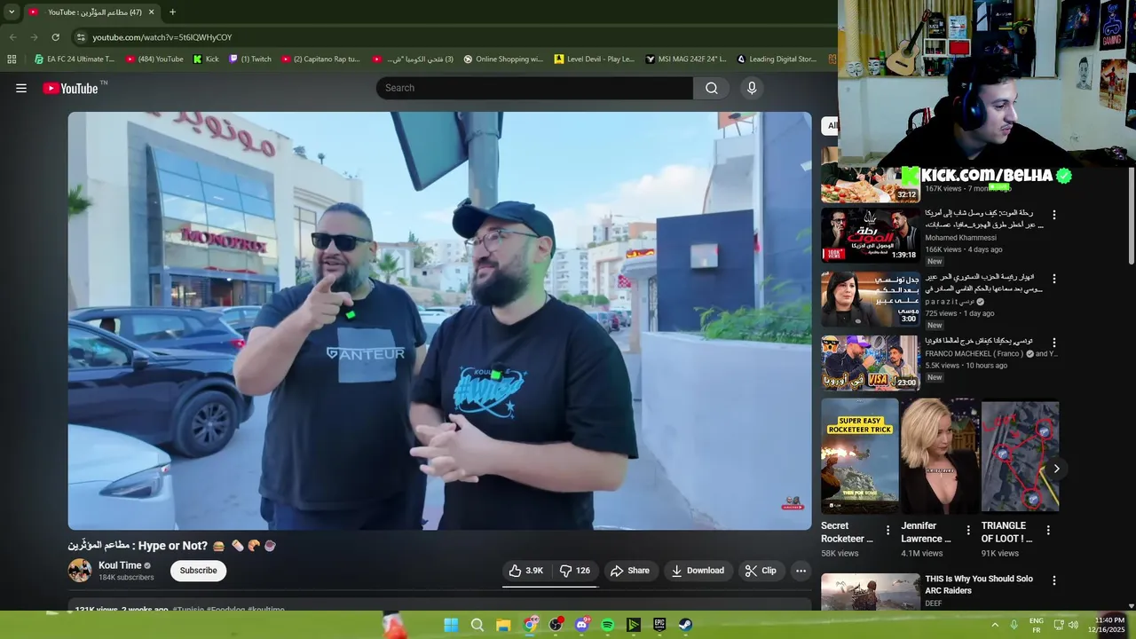Expand the tab search dropdown arrow

pyautogui.click(x=11, y=12)
